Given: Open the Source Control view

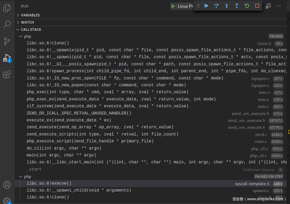Looking at the screenshot, I should [7, 41].
